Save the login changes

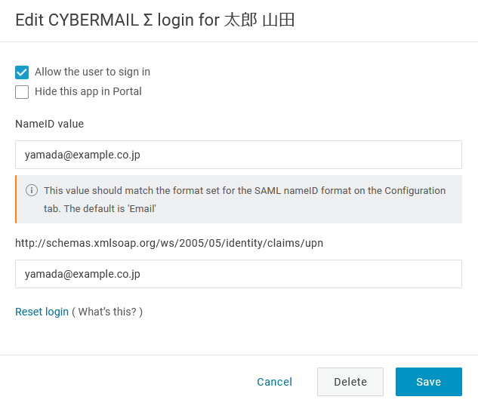pos(429,382)
